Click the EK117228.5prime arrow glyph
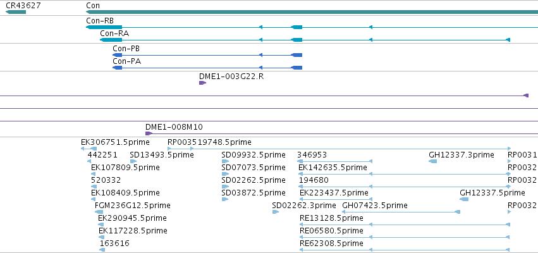 pos(101,238)
